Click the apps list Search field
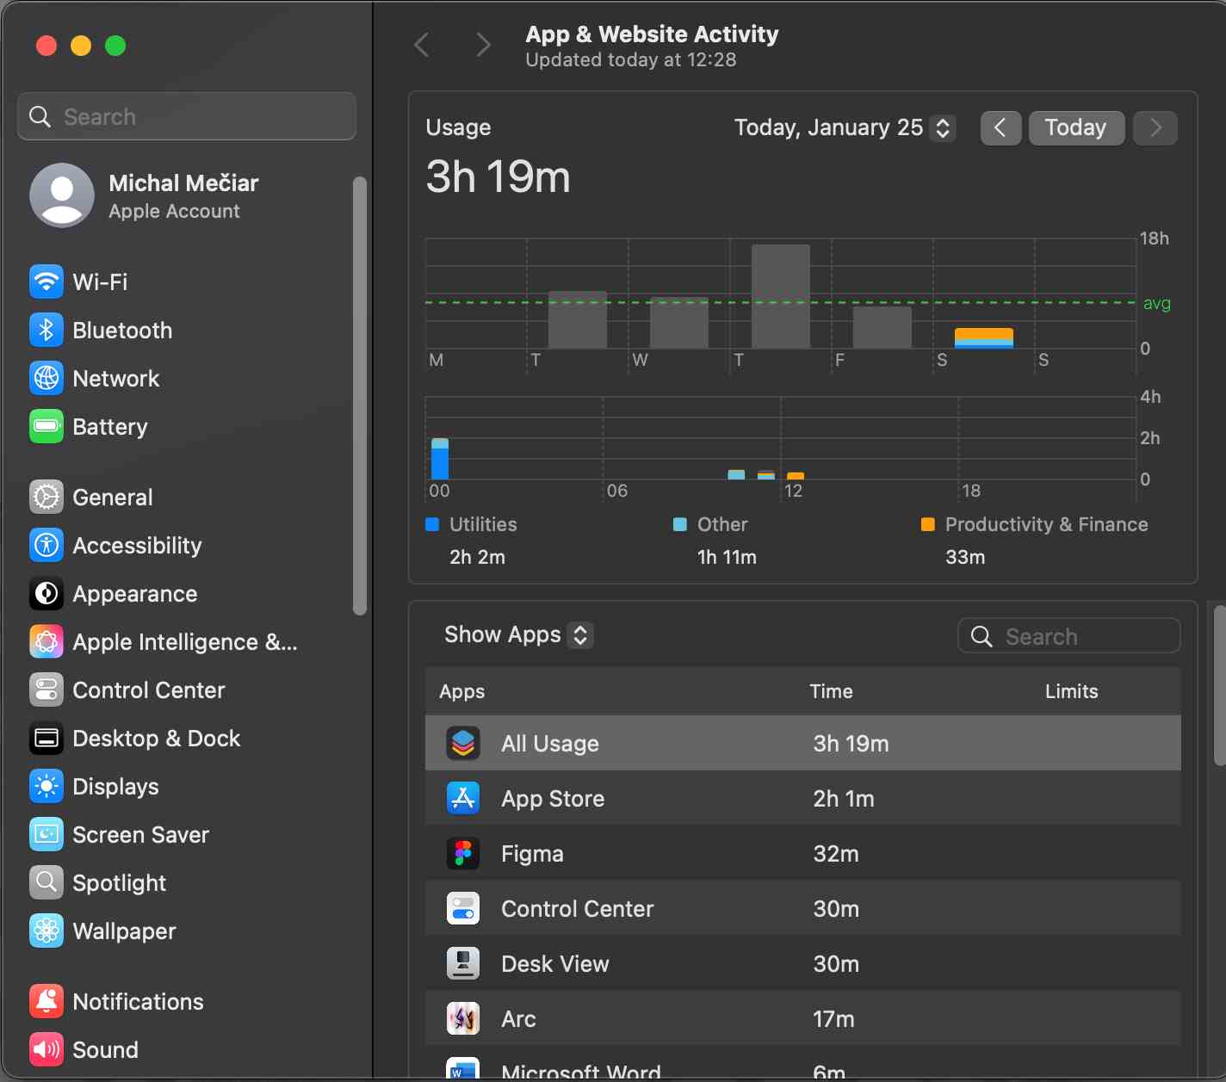Viewport: 1226px width, 1082px height. point(1068,636)
